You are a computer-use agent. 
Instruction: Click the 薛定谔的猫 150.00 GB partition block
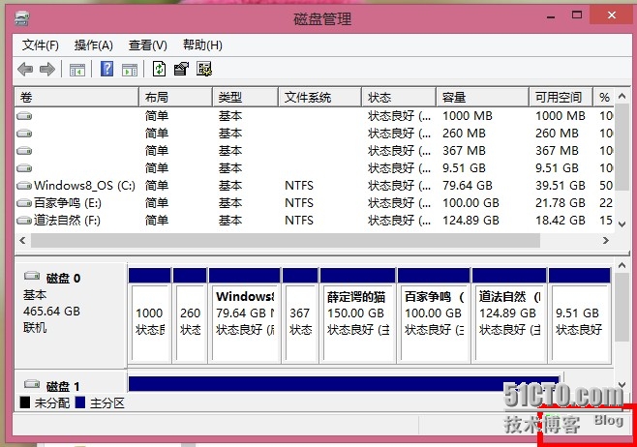357,312
